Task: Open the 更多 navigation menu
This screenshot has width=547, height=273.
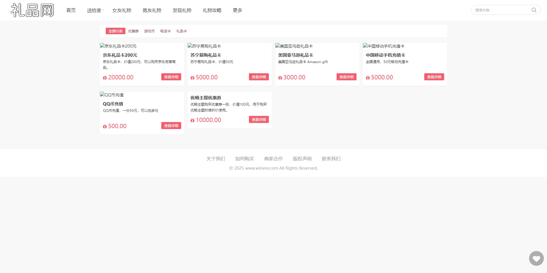Action: [x=237, y=10]
